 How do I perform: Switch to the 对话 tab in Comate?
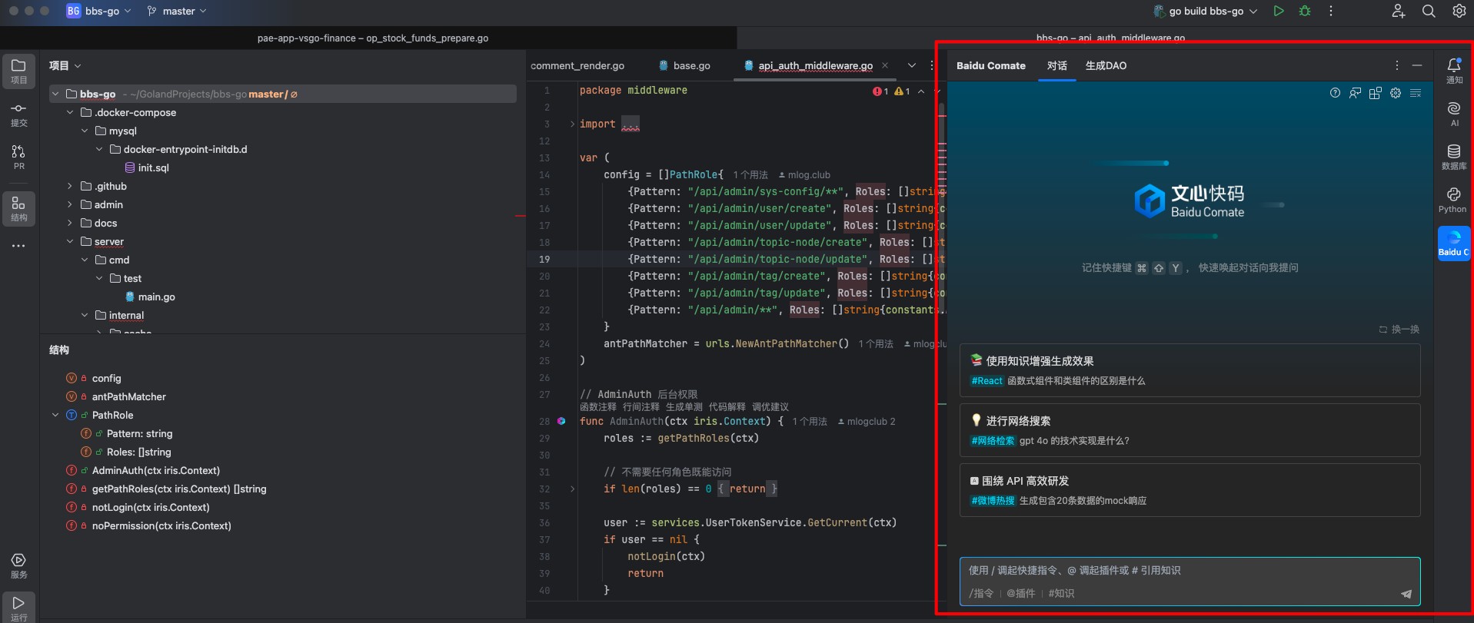pyautogui.click(x=1057, y=65)
